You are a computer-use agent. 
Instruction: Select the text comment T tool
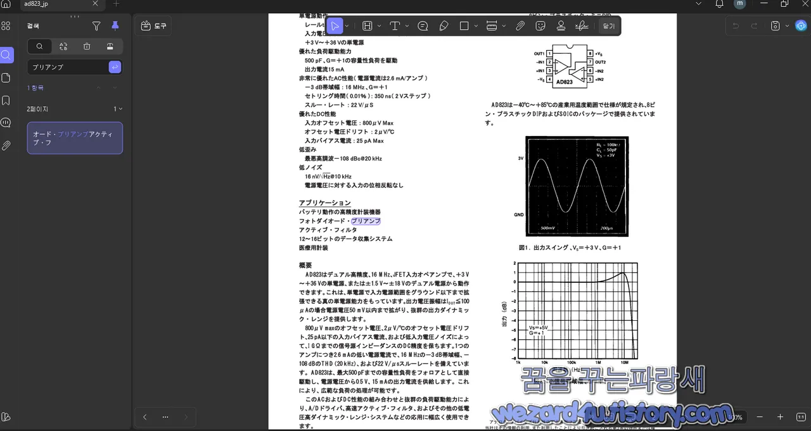tap(395, 26)
